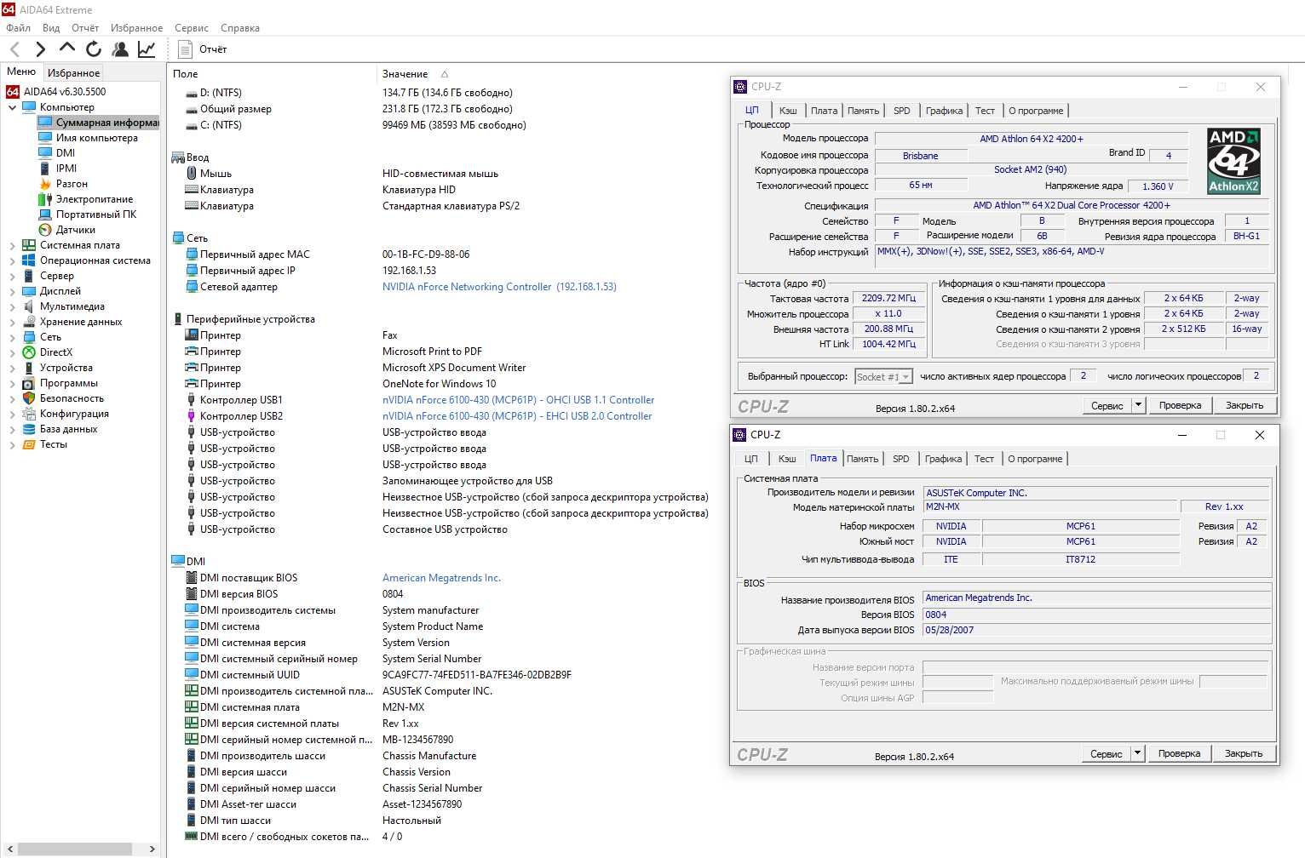The height and width of the screenshot is (858, 1305).
Task: Select the Электропитание tree item
Action: pyautogui.click(x=95, y=199)
